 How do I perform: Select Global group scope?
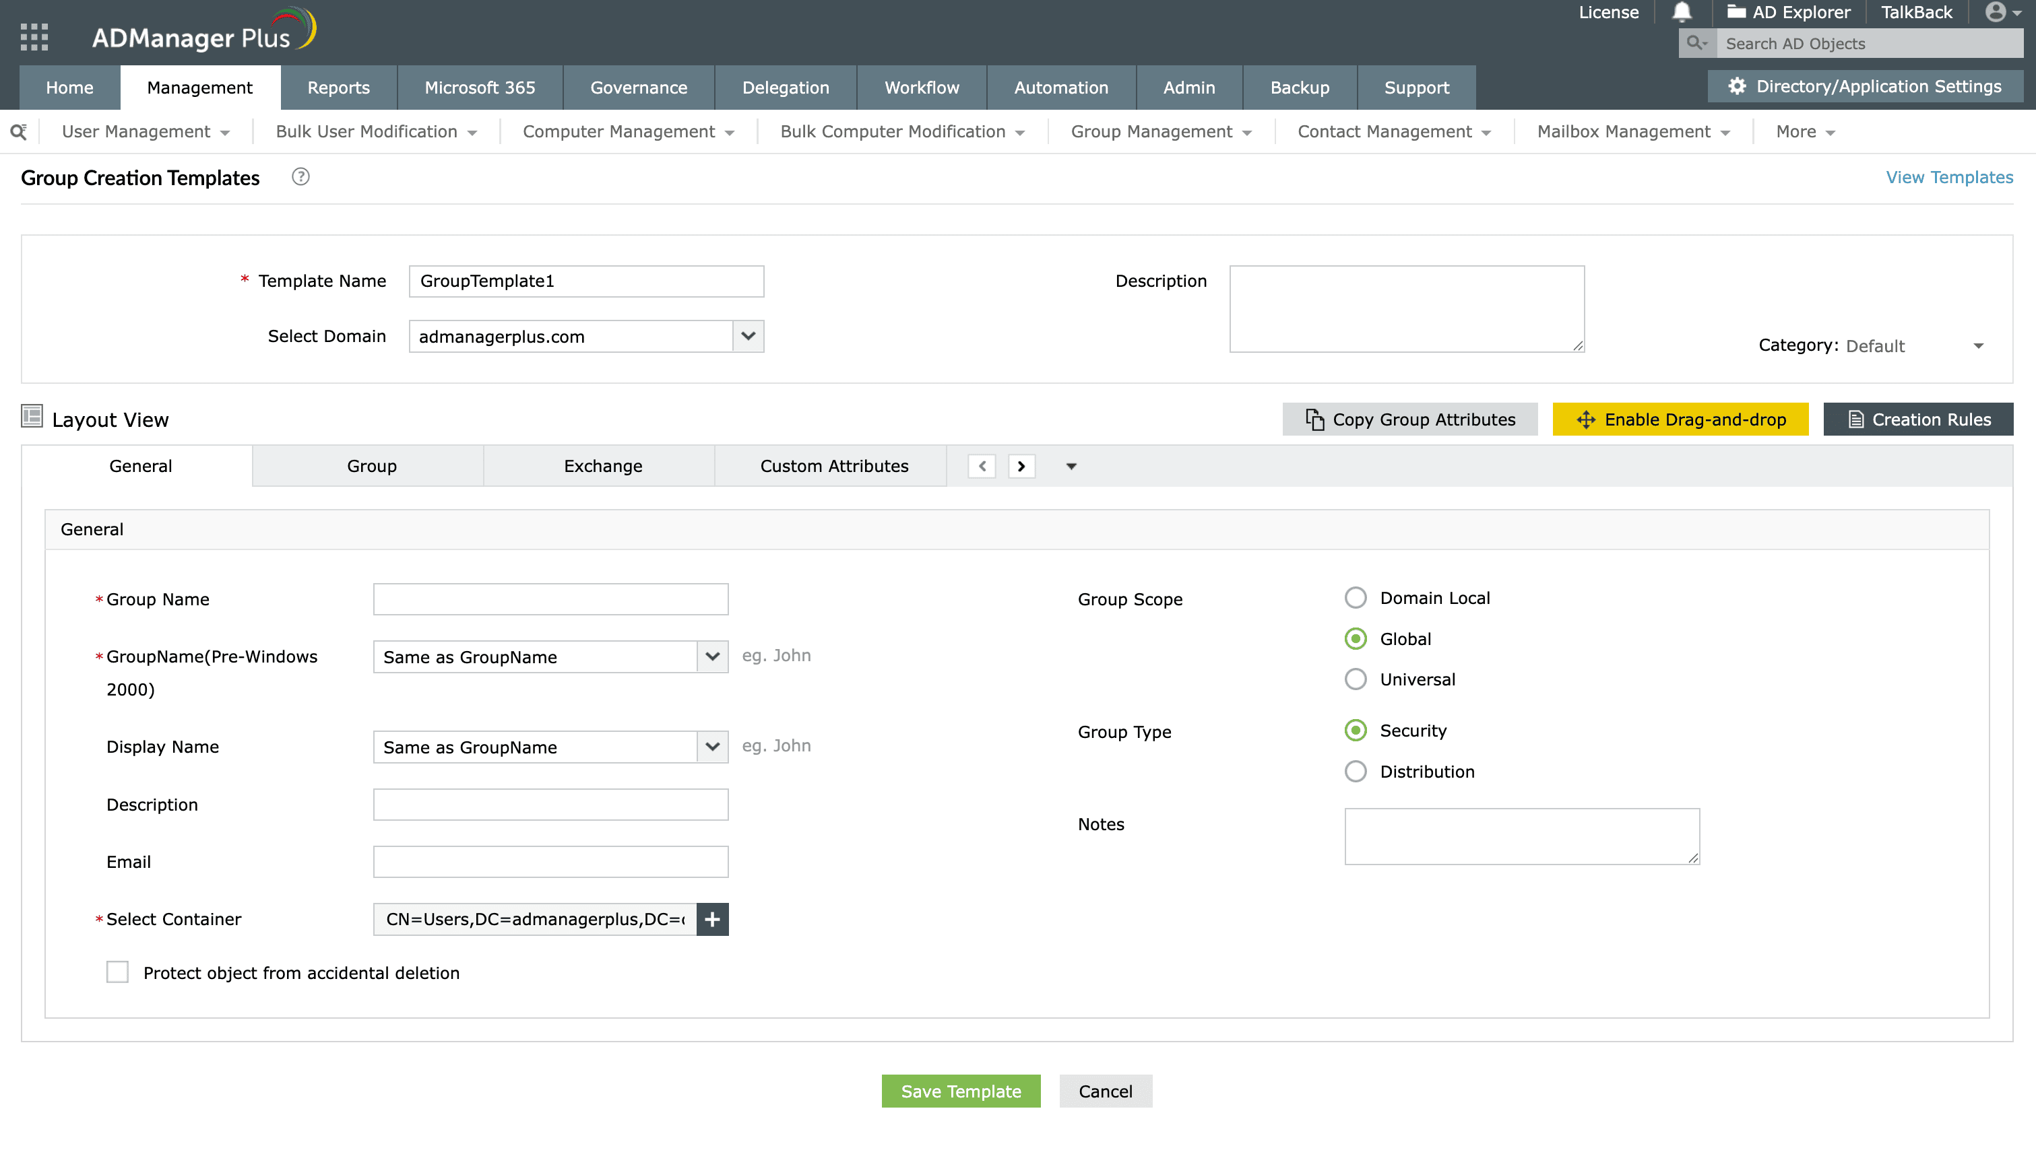click(1356, 639)
